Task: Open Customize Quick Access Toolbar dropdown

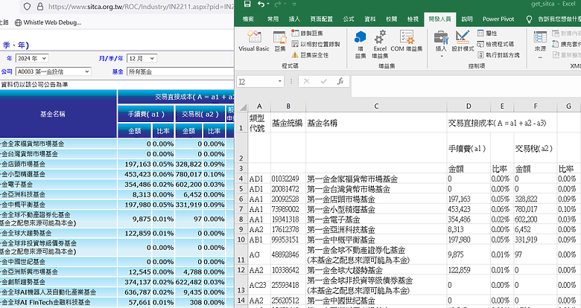Action: click(x=294, y=4)
